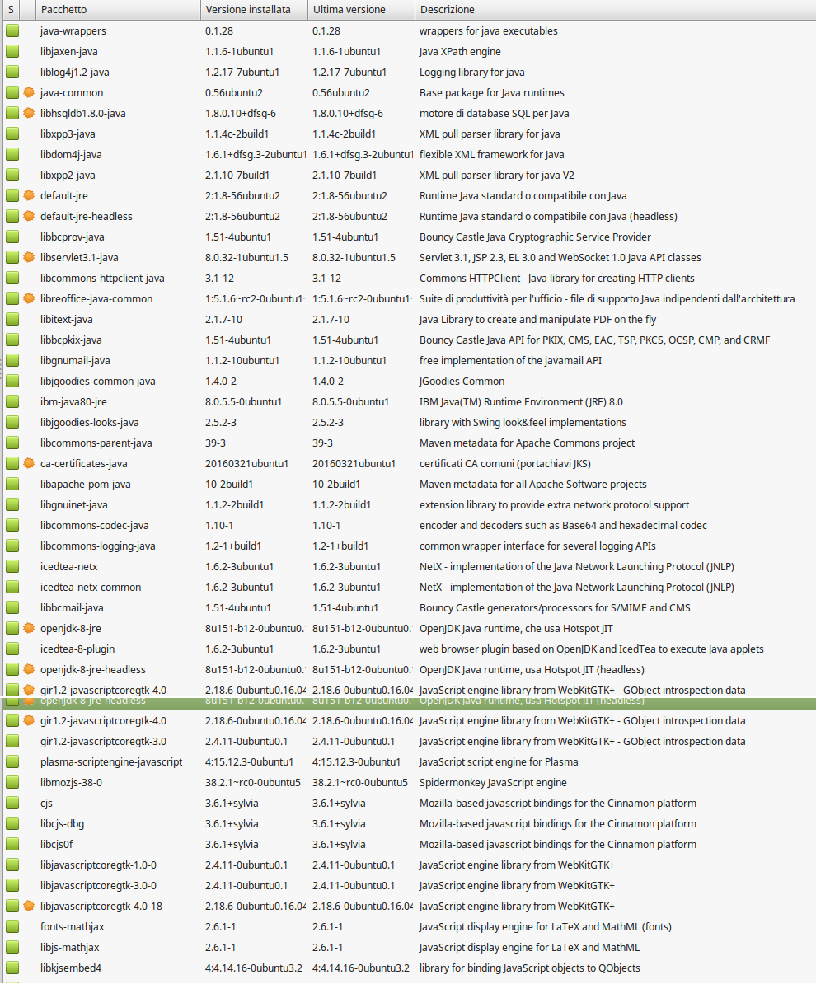Select the libcommons-codec-java package
This screenshot has width=816, height=984.
95,525
